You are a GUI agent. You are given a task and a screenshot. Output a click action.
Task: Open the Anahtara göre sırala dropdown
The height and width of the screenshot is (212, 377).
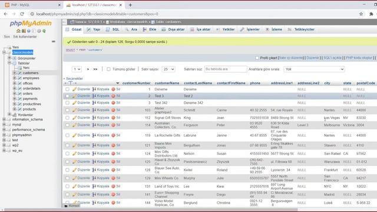point(314,69)
